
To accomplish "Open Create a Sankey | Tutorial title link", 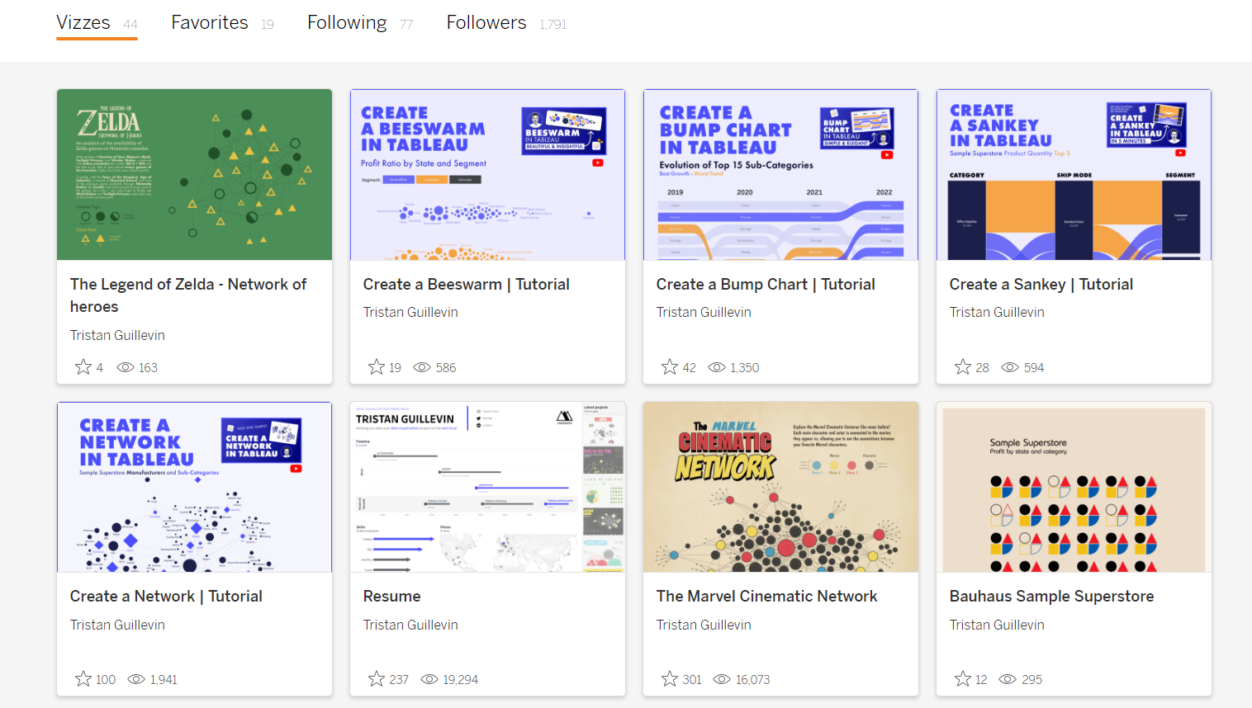I will (1041, 285).
